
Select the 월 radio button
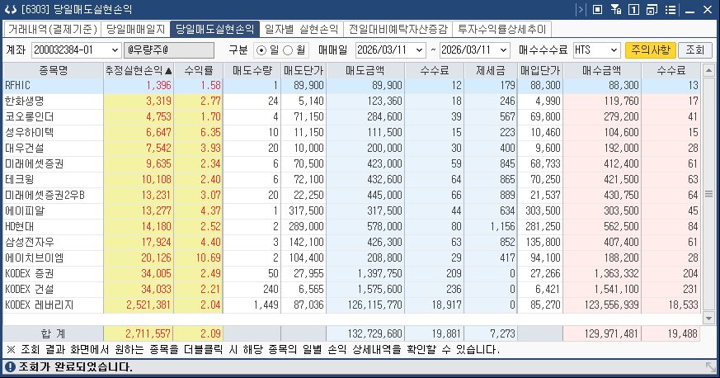pos(288,50)
